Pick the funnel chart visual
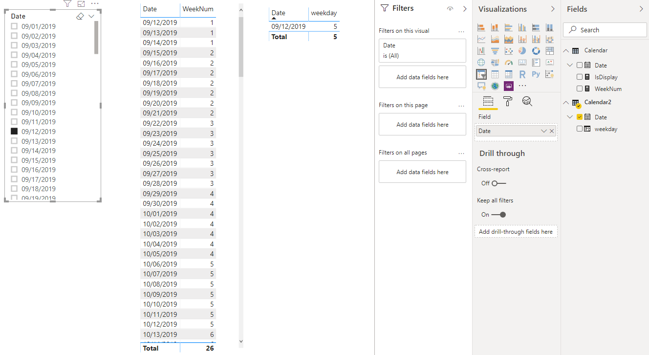 pos(495,51)
